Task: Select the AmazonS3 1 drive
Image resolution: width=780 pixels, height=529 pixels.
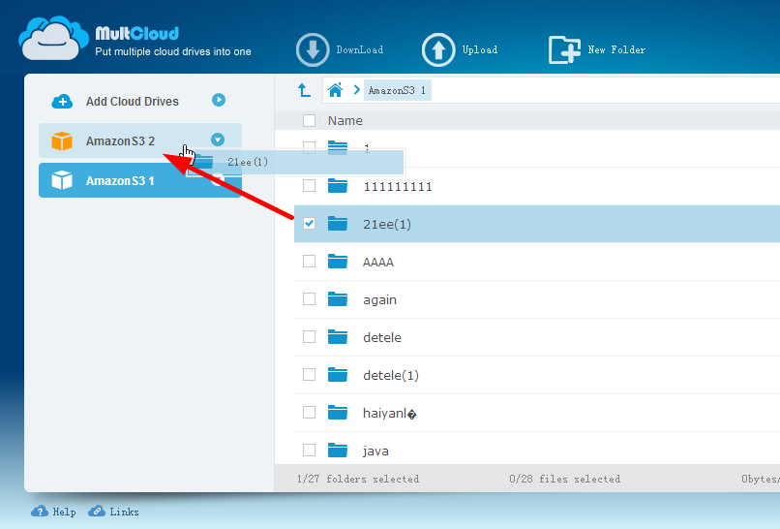Action: (x=140, y=180)
